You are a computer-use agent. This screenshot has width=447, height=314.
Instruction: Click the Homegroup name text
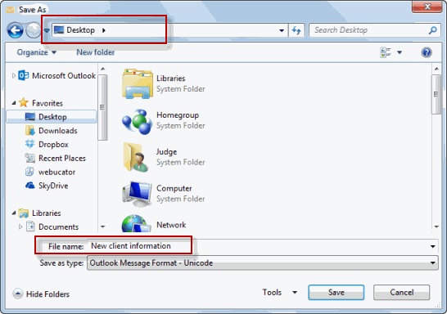tap(178, 115)
